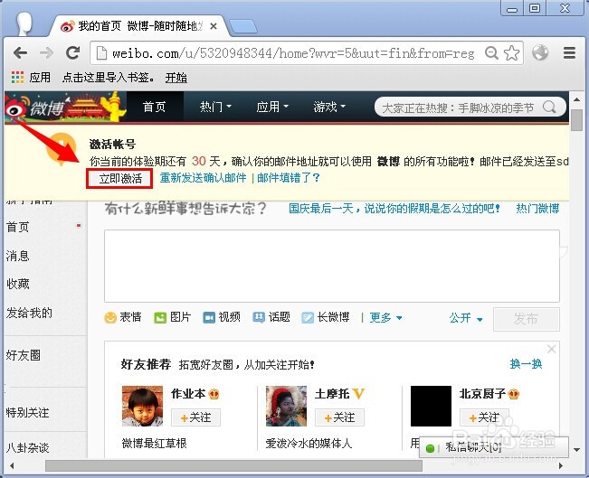The height and width of the screenshot is (478, 589).
Task: Follow 作业本 with the 关注 button
Action: click(195, 417)
